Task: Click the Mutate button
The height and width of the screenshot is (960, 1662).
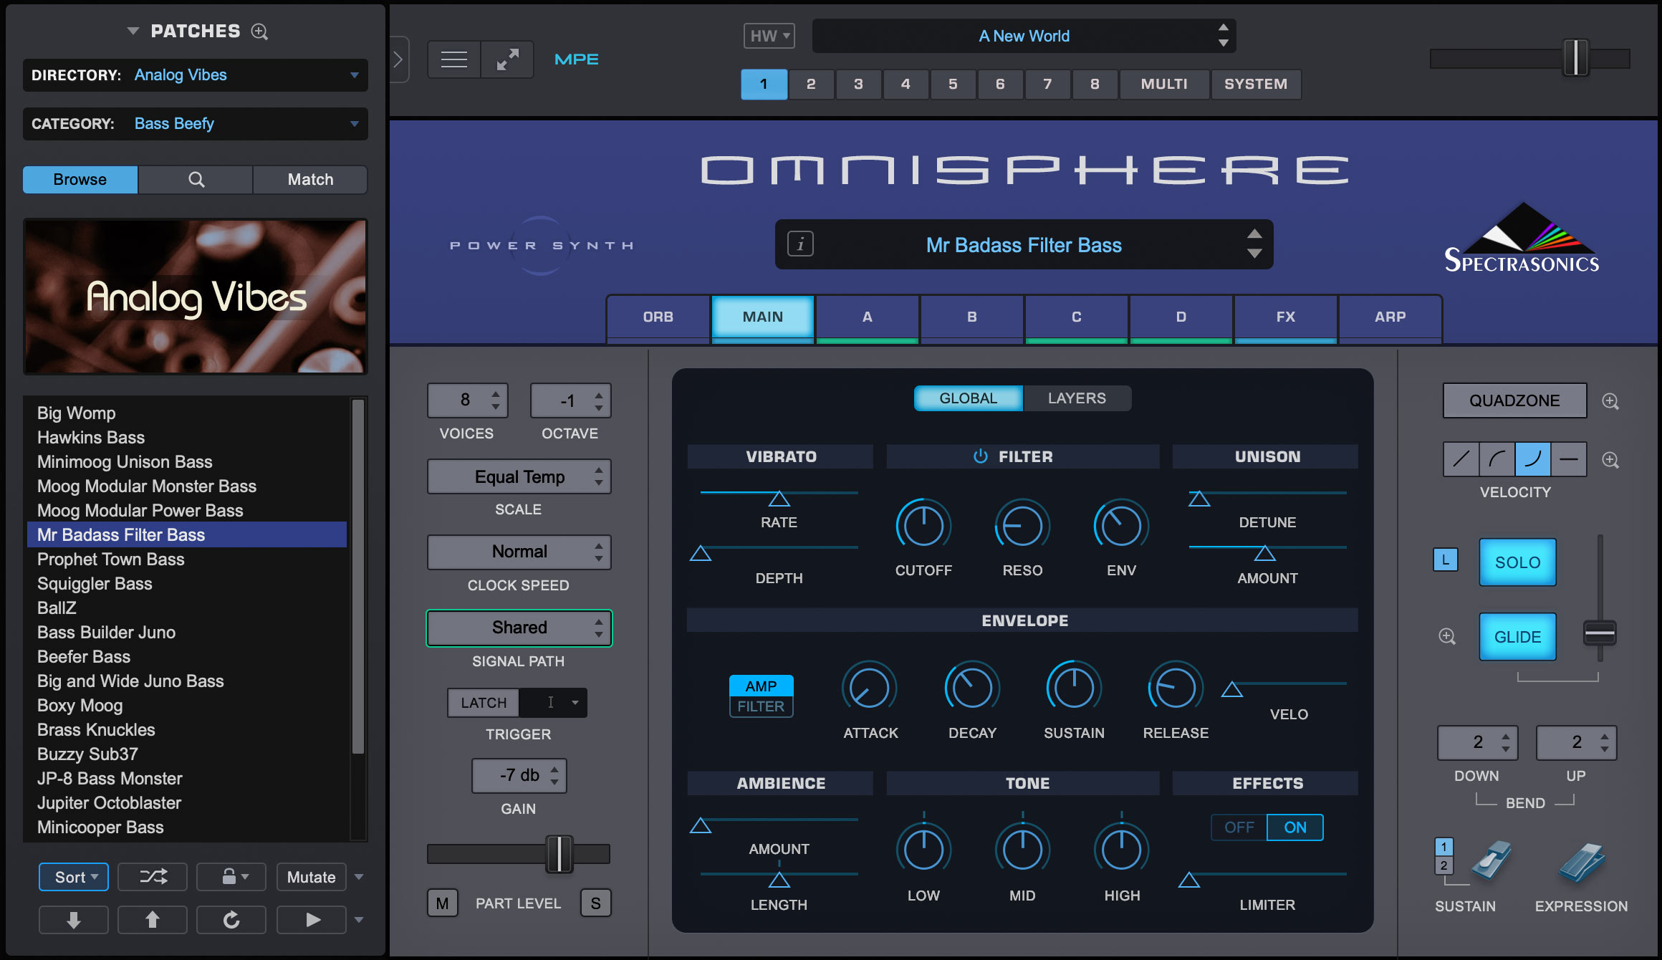Action: pyautogui.click(x=311, y=876)
